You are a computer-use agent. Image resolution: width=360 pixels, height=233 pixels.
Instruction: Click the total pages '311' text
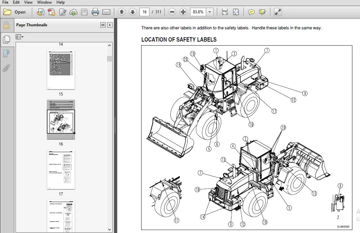pyautogui.click(x=158, y=12)
